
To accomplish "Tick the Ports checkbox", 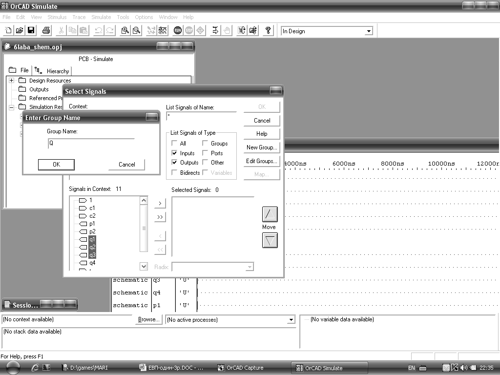I will [x=205, y=153].
